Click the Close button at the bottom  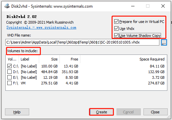(155, 112)
